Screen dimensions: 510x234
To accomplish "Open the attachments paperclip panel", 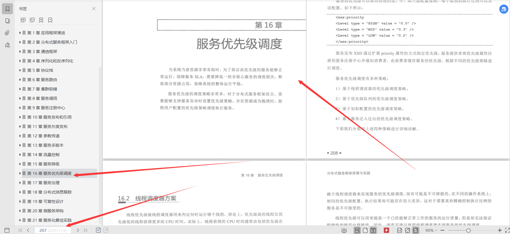I will pyautogui.click(x=8, y=33).
